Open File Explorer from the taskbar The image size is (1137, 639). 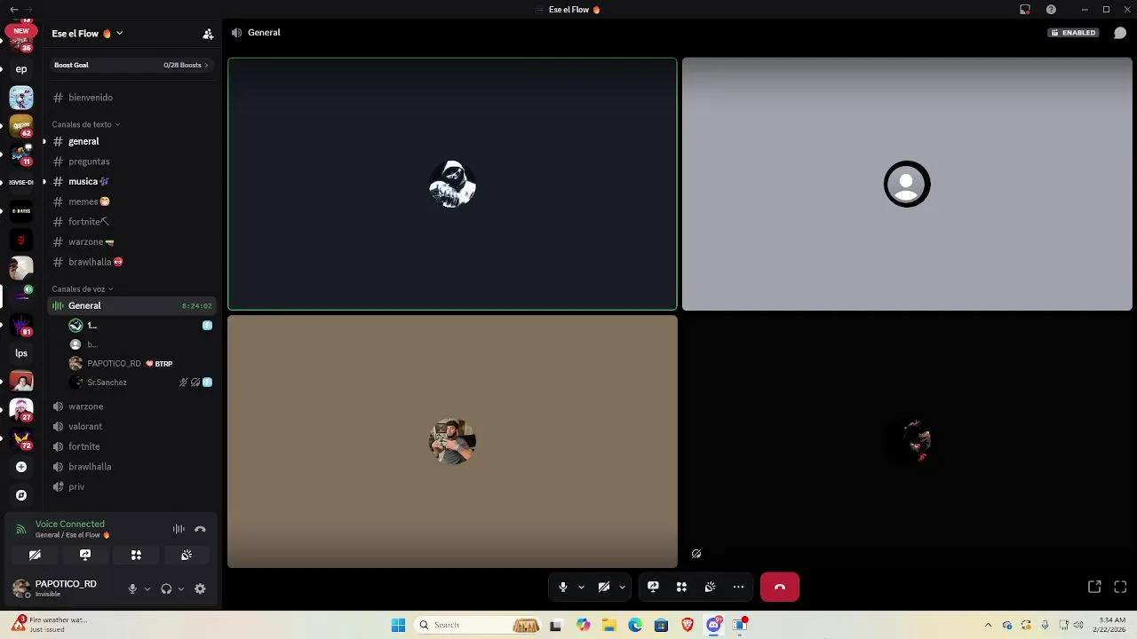tap(609, 625)
